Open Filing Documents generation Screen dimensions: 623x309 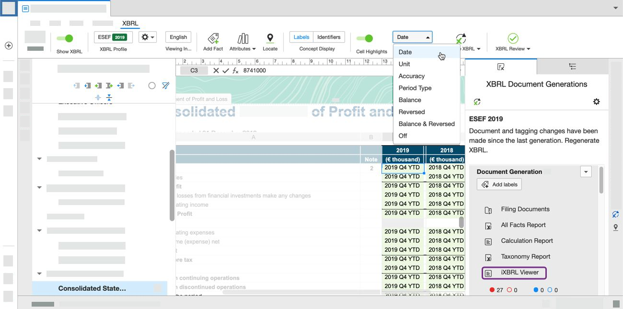(525, 209)
